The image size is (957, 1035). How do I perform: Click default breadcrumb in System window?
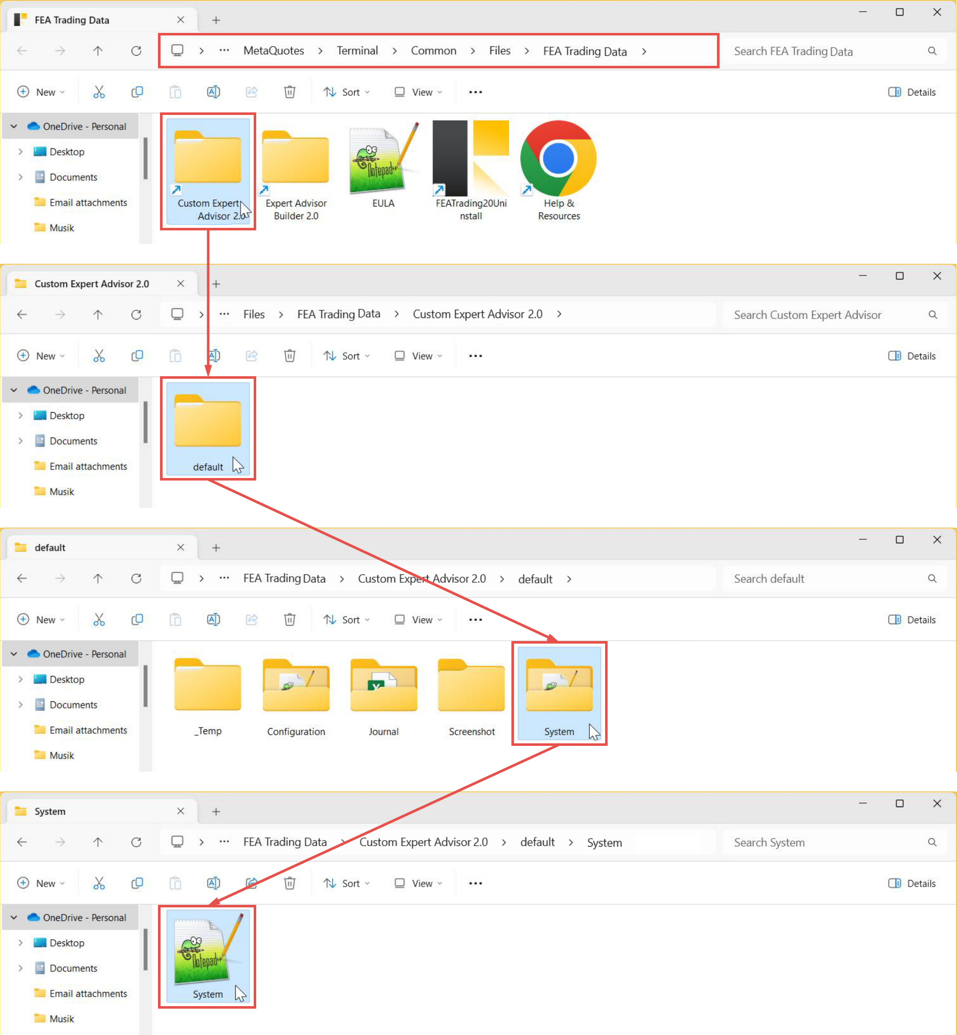coord(537,842)
